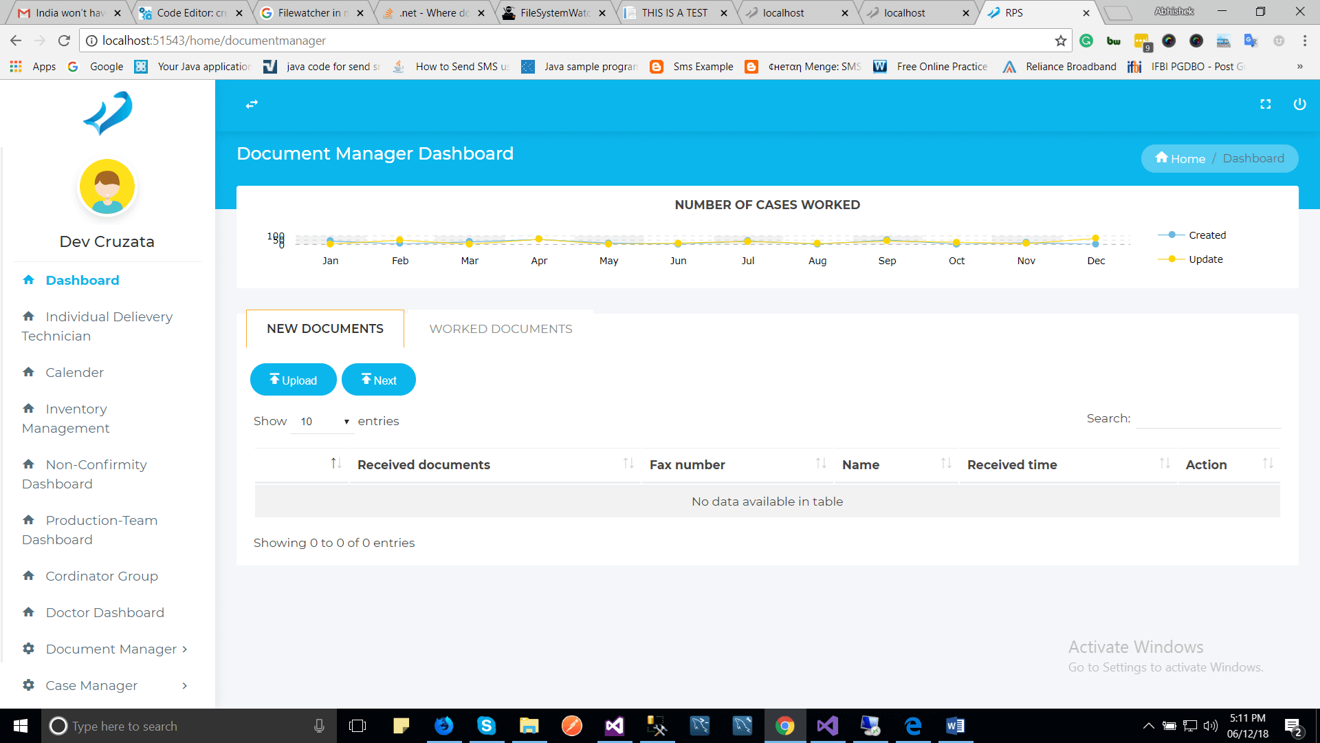This screenshot has height=743, width=1320.
Task: Toggle the Created series in chart legend
Action: 1207,235
